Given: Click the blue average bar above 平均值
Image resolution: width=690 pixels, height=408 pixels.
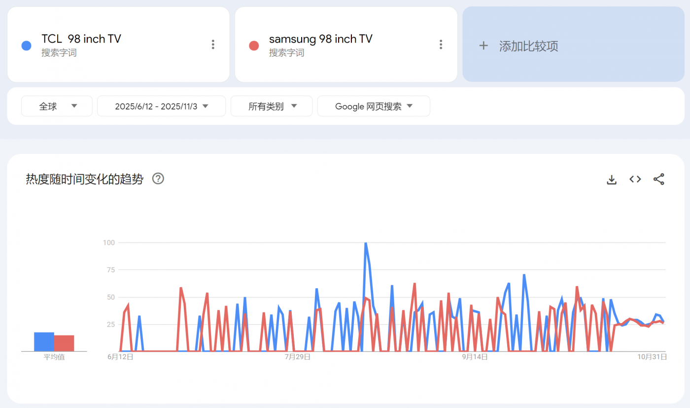Looking at the screenshot, I should pos(44,342).
